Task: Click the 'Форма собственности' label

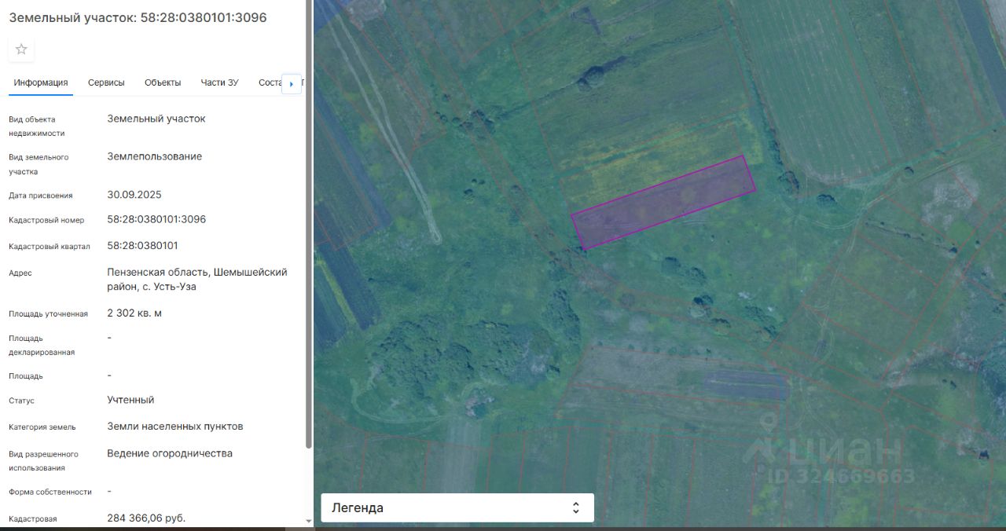Action: point(50,492)
